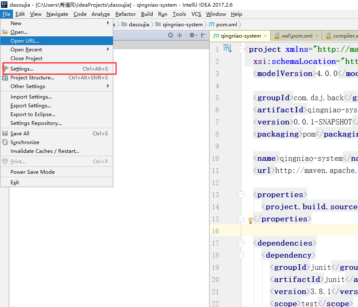Open the Analyze menu
The height and width of the screenshot is (307, 358).
[101, 14]
